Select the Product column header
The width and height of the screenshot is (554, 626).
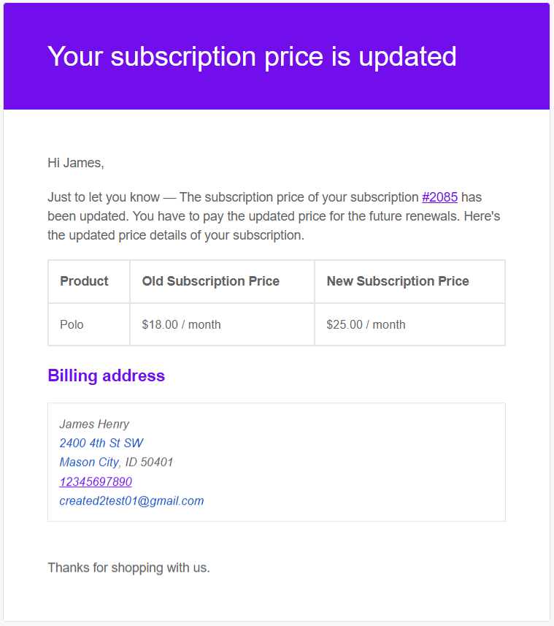click(x=84, y=281)
